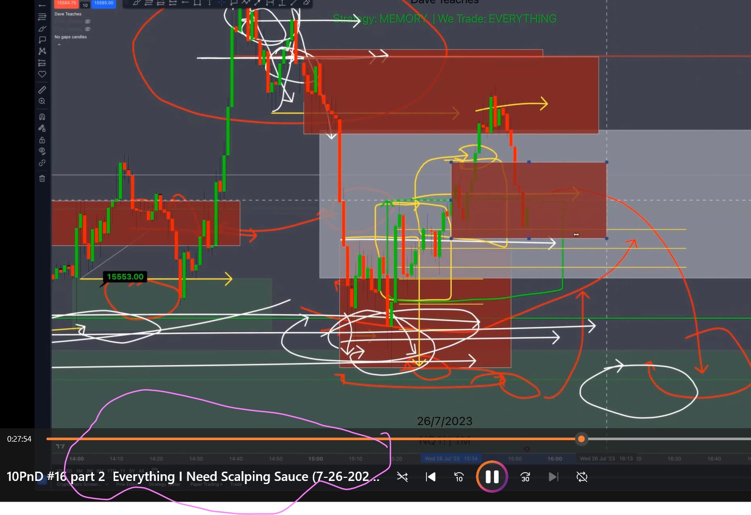Screen dimensions: 751x515
Task: Open the heart favorites icon
Action: [x=42, y=74]
